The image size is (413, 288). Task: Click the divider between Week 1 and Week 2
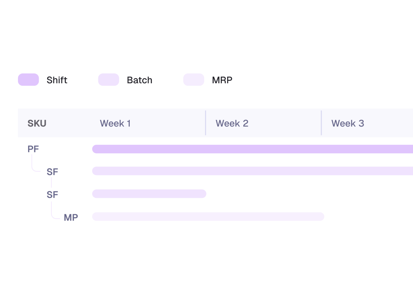pyautogui.click(x=206, y=123)
